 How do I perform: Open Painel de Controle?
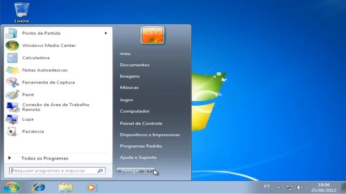pos(141,123)
